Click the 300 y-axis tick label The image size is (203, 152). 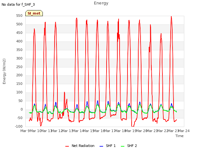click(x=19, y=58)
